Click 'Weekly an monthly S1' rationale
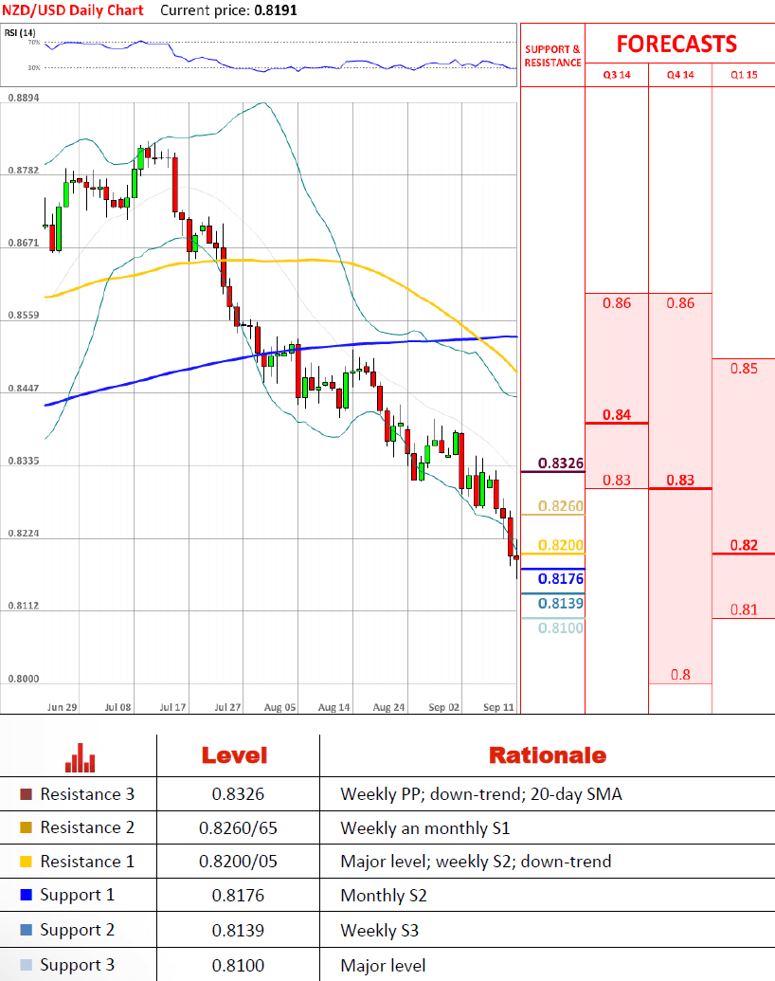The image size is (775, 981). 424,828
